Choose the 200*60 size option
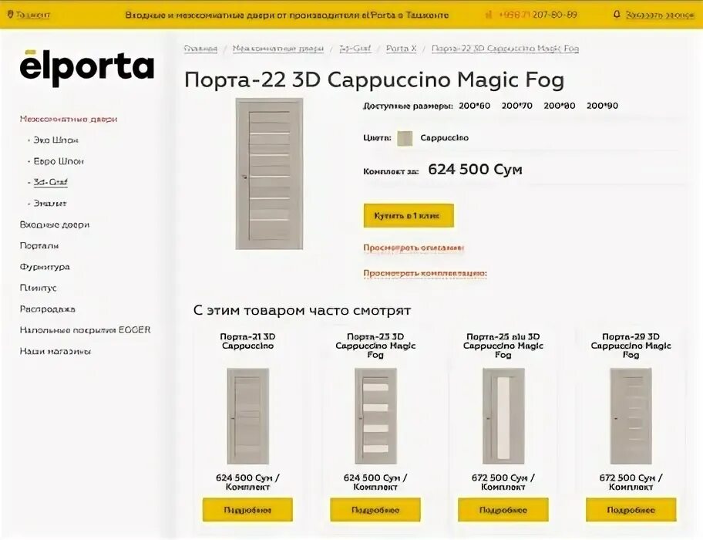Viewport: 703px width, 540px height. coord(474,106)
